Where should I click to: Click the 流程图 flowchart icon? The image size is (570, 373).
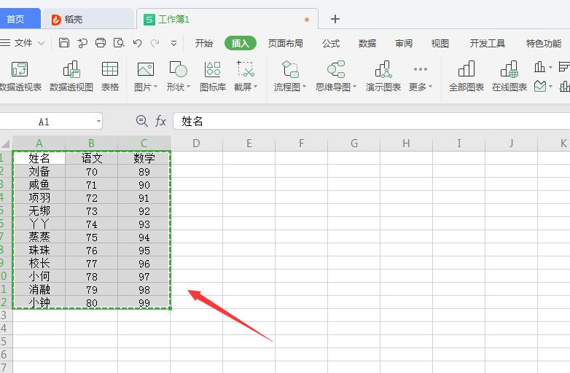tap(290, 69)
